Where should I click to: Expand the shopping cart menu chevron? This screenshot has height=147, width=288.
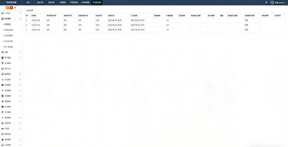[x=20, y=101]
